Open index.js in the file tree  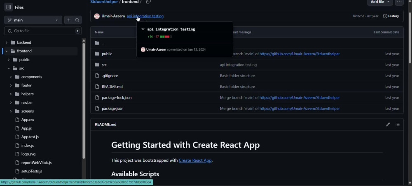point(28,146)
